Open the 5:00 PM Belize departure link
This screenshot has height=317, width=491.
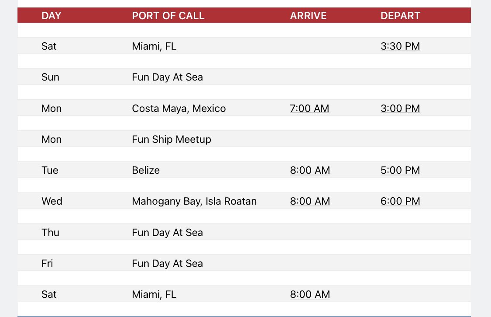(x=400, y=170)
